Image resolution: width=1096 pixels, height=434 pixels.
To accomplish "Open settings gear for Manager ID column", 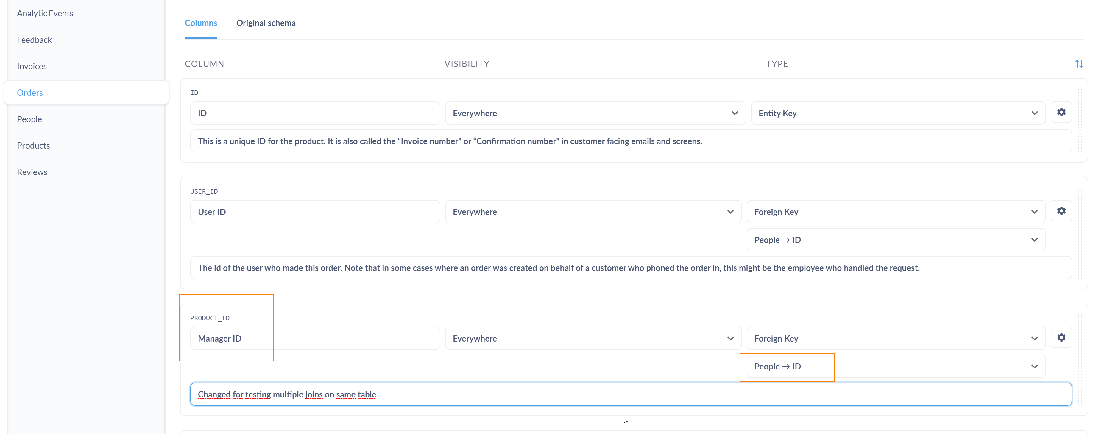I will coord(1061,338).
